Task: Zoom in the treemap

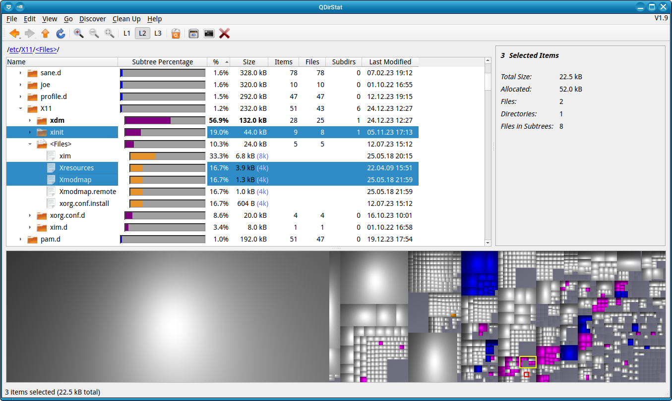Action: [78, 33]
